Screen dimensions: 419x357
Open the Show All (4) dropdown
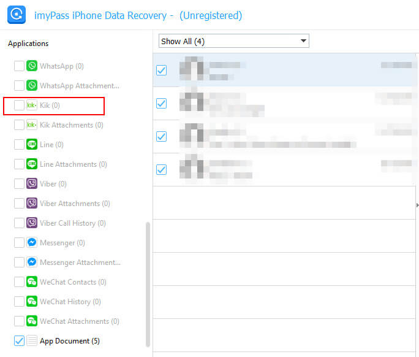234,41
